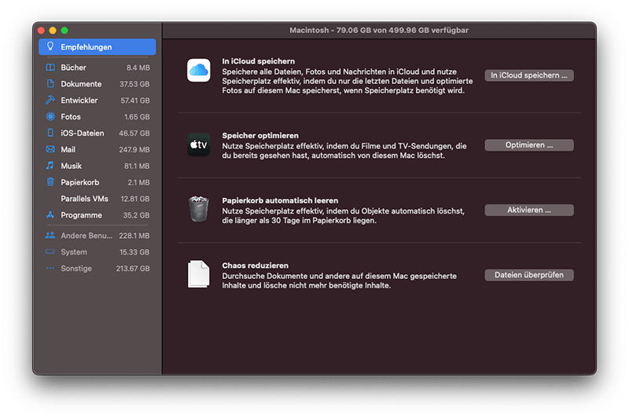Click the Aktivieren … button

tap(528, 210)
